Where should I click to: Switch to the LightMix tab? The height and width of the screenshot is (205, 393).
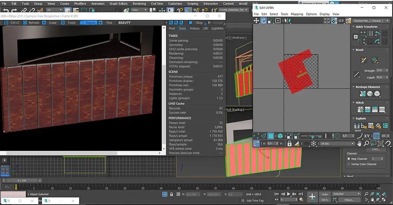[217, 29]
